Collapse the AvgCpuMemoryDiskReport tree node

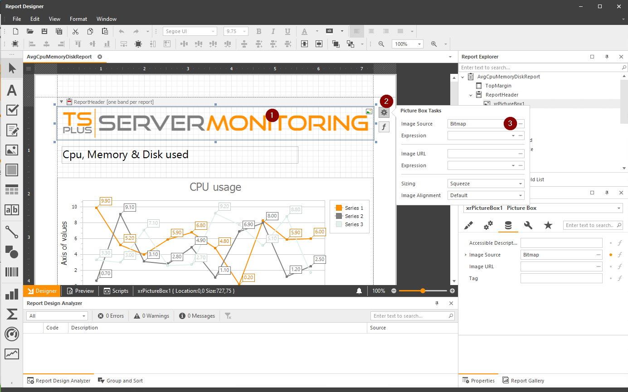[463, 77]
